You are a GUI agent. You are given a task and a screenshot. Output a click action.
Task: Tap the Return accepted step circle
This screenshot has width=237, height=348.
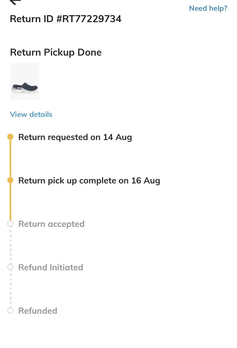(10, 224)
